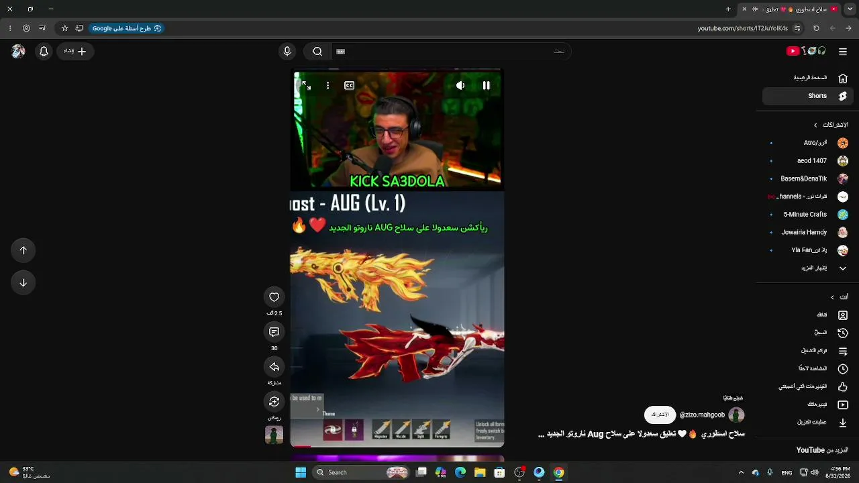This screenshot has width=859, height=483.
Task: Subscribe to @zizo.mahgoob channel
Action: 660,415
